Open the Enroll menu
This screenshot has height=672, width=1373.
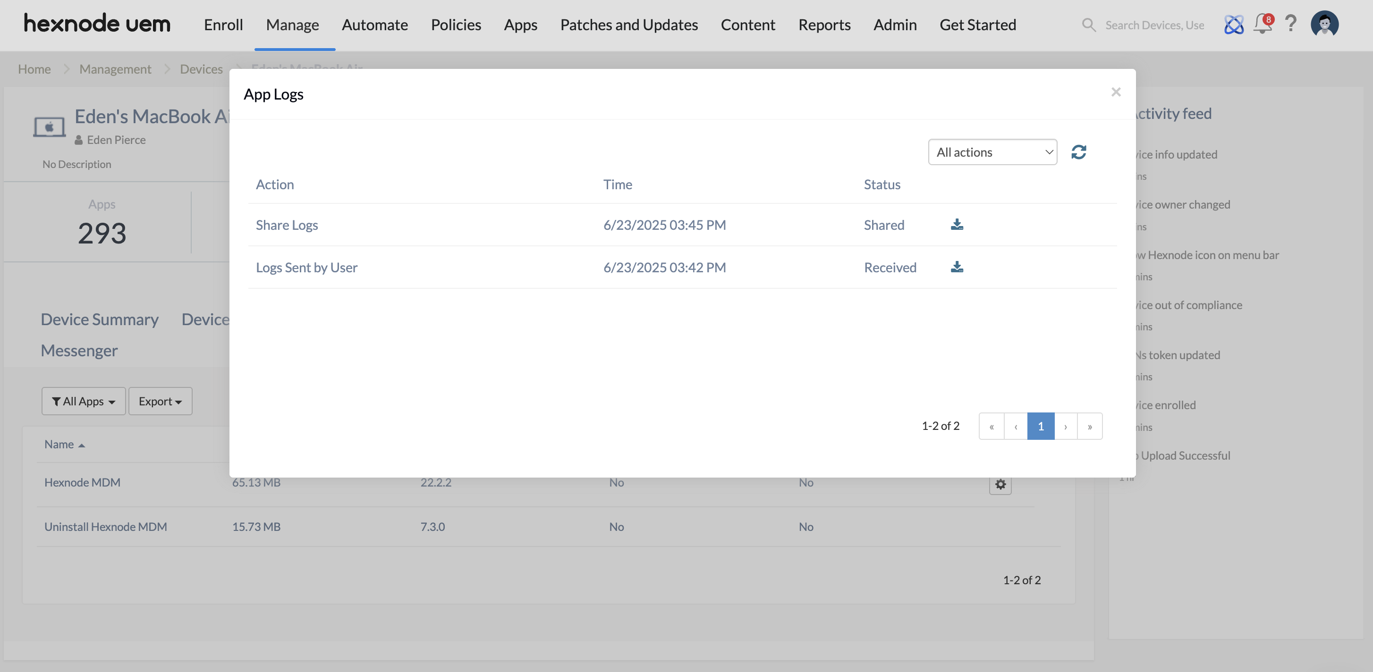tap(223, 25)
